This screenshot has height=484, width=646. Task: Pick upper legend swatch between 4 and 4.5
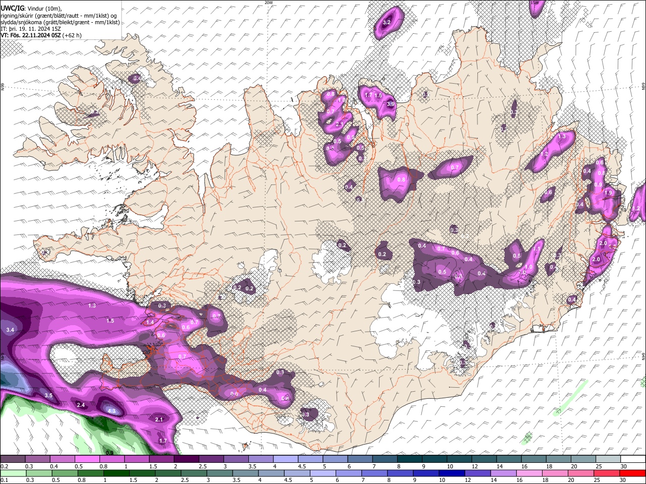(x=285, y=459)
